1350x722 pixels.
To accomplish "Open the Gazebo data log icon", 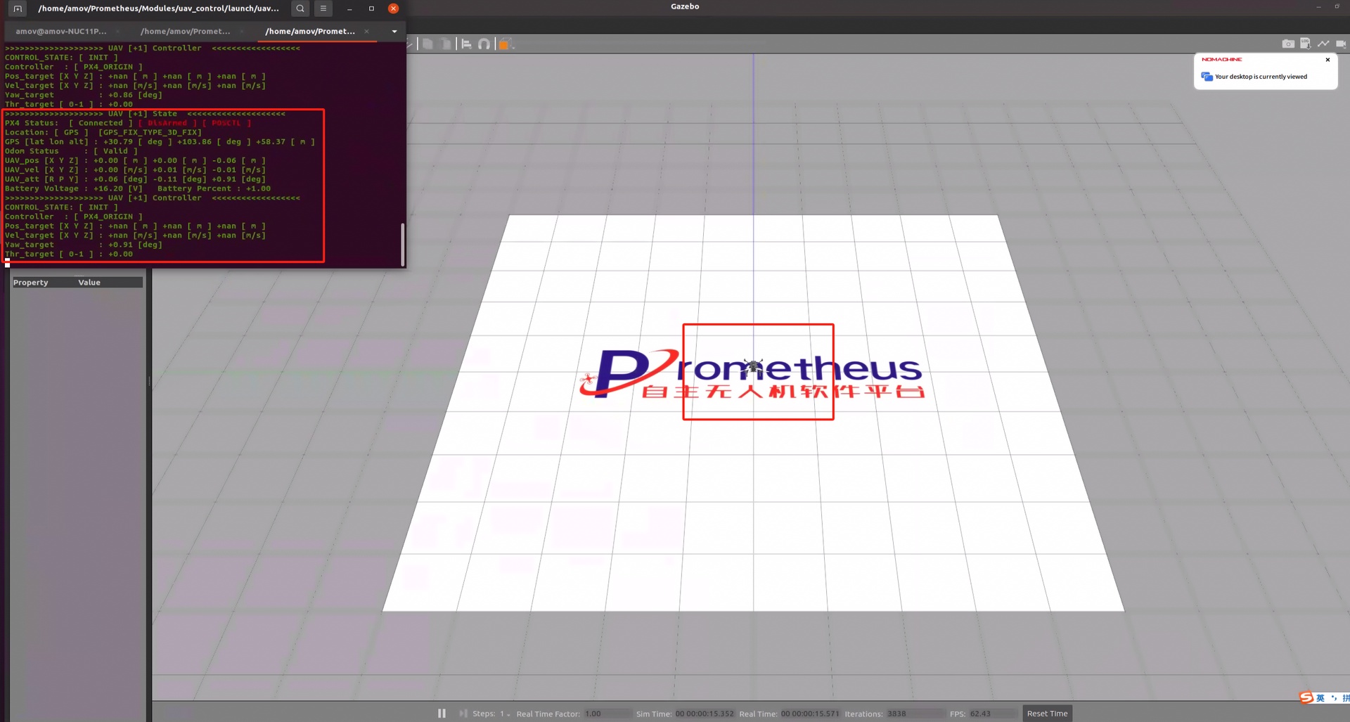I will pos(1305,44).
